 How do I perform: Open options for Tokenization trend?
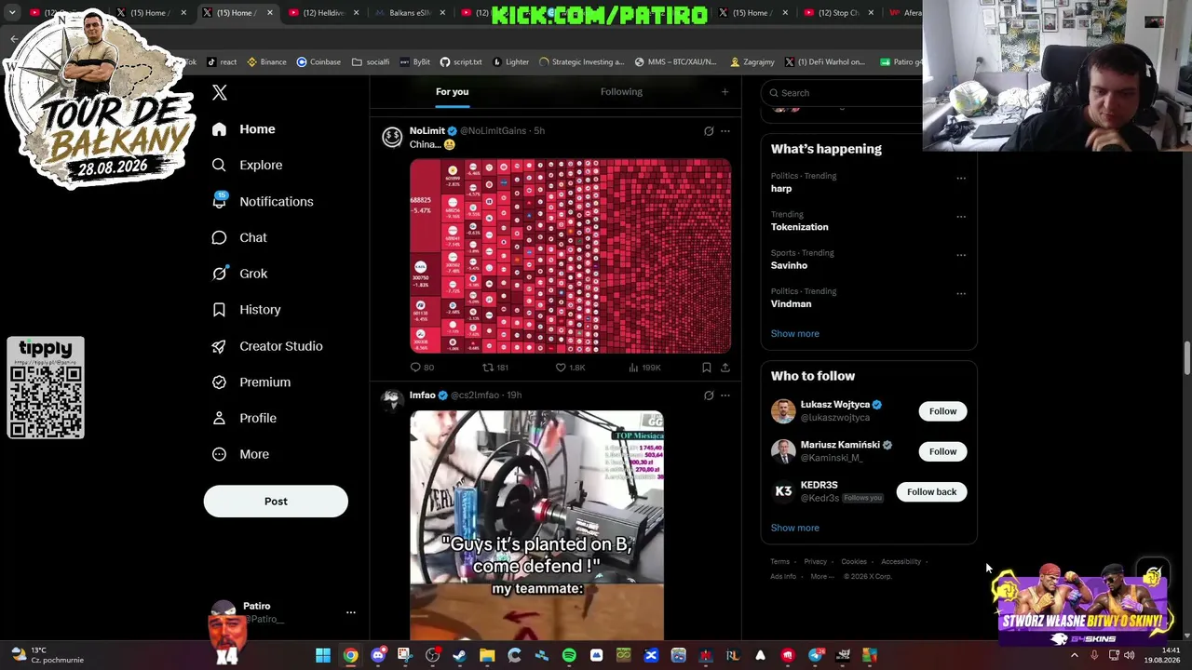[961, 217]
